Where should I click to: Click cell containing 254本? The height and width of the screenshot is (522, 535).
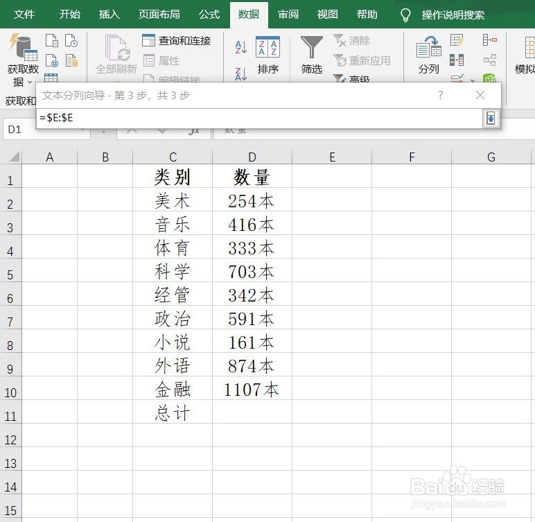click(252, 200)
